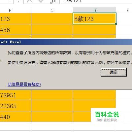This screenshot has height=132, width=132.
Task: Click empty column D cell beside 22365
Action: [94, 106]
